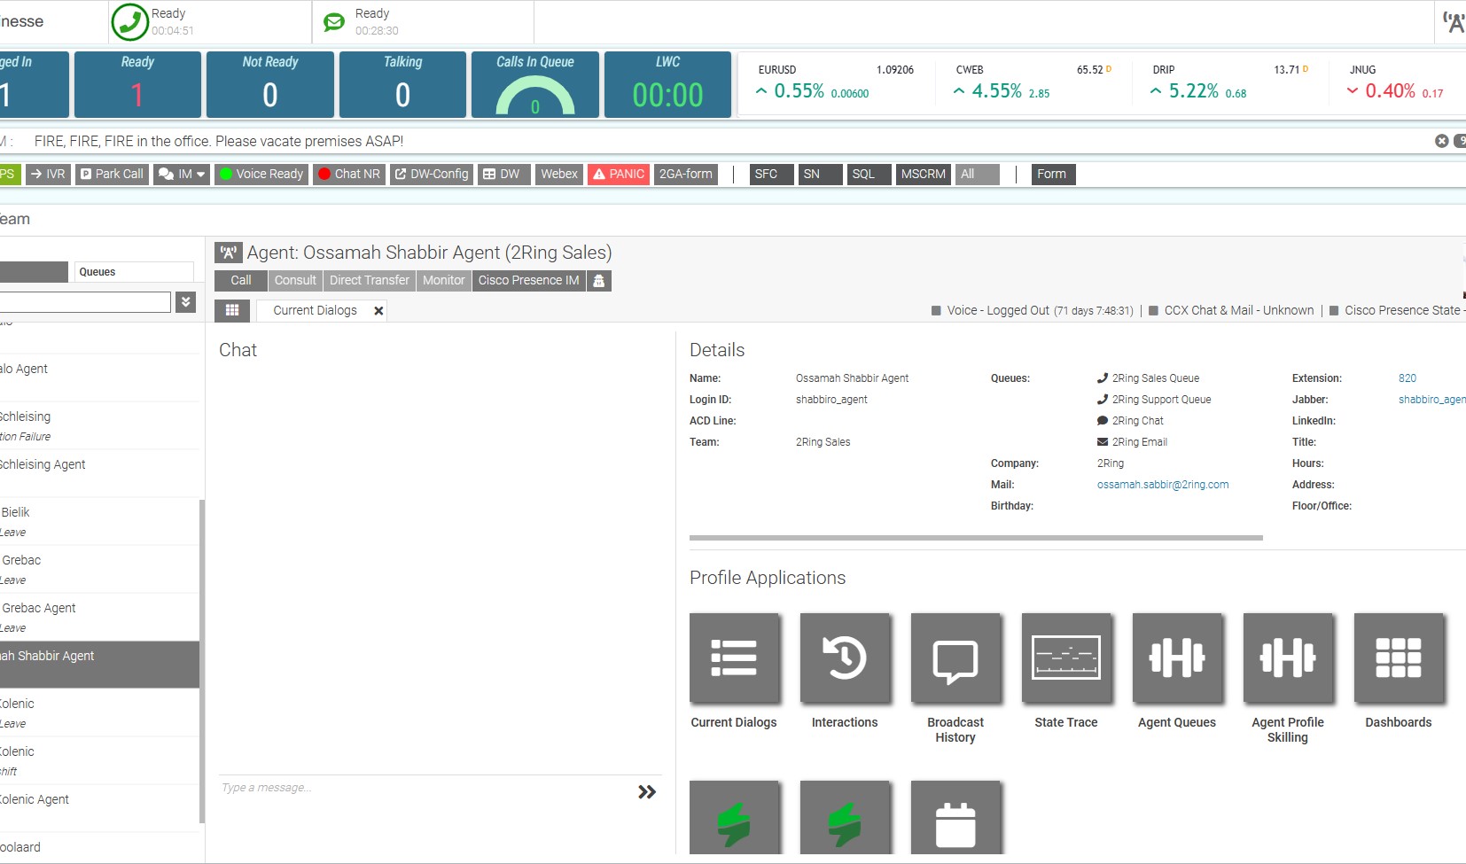
Task: Send the chat message with double-arrow icon
Action: point(647,791)
